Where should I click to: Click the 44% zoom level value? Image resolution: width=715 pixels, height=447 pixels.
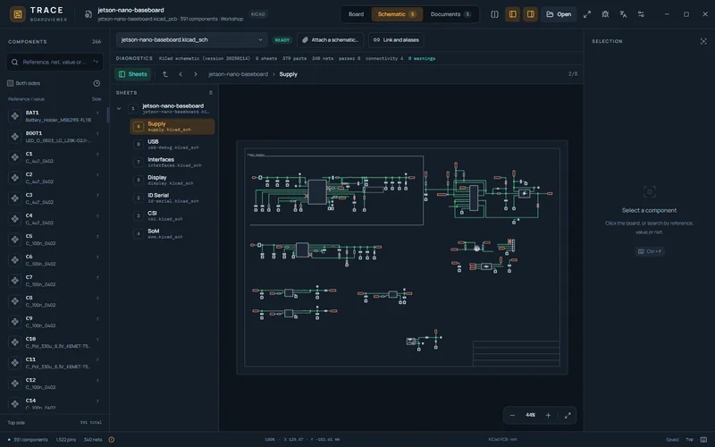[530, 415]
